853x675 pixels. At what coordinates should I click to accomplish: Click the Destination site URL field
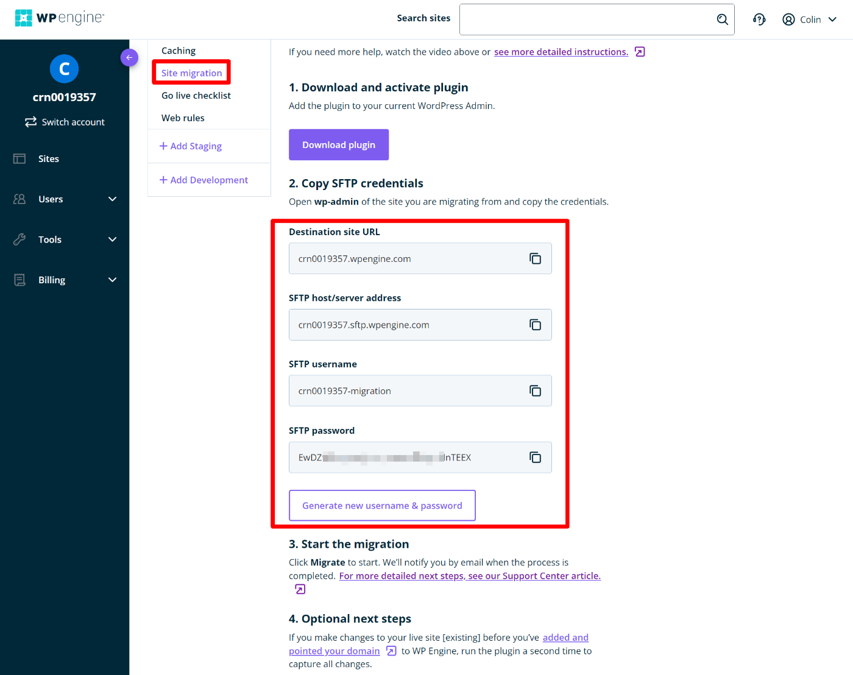[420, 259]
